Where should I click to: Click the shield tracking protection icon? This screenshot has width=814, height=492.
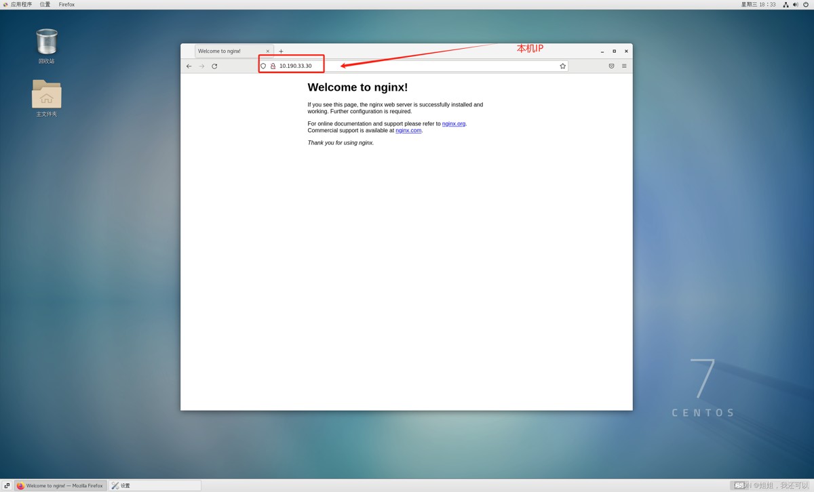[x=263, y=66]
